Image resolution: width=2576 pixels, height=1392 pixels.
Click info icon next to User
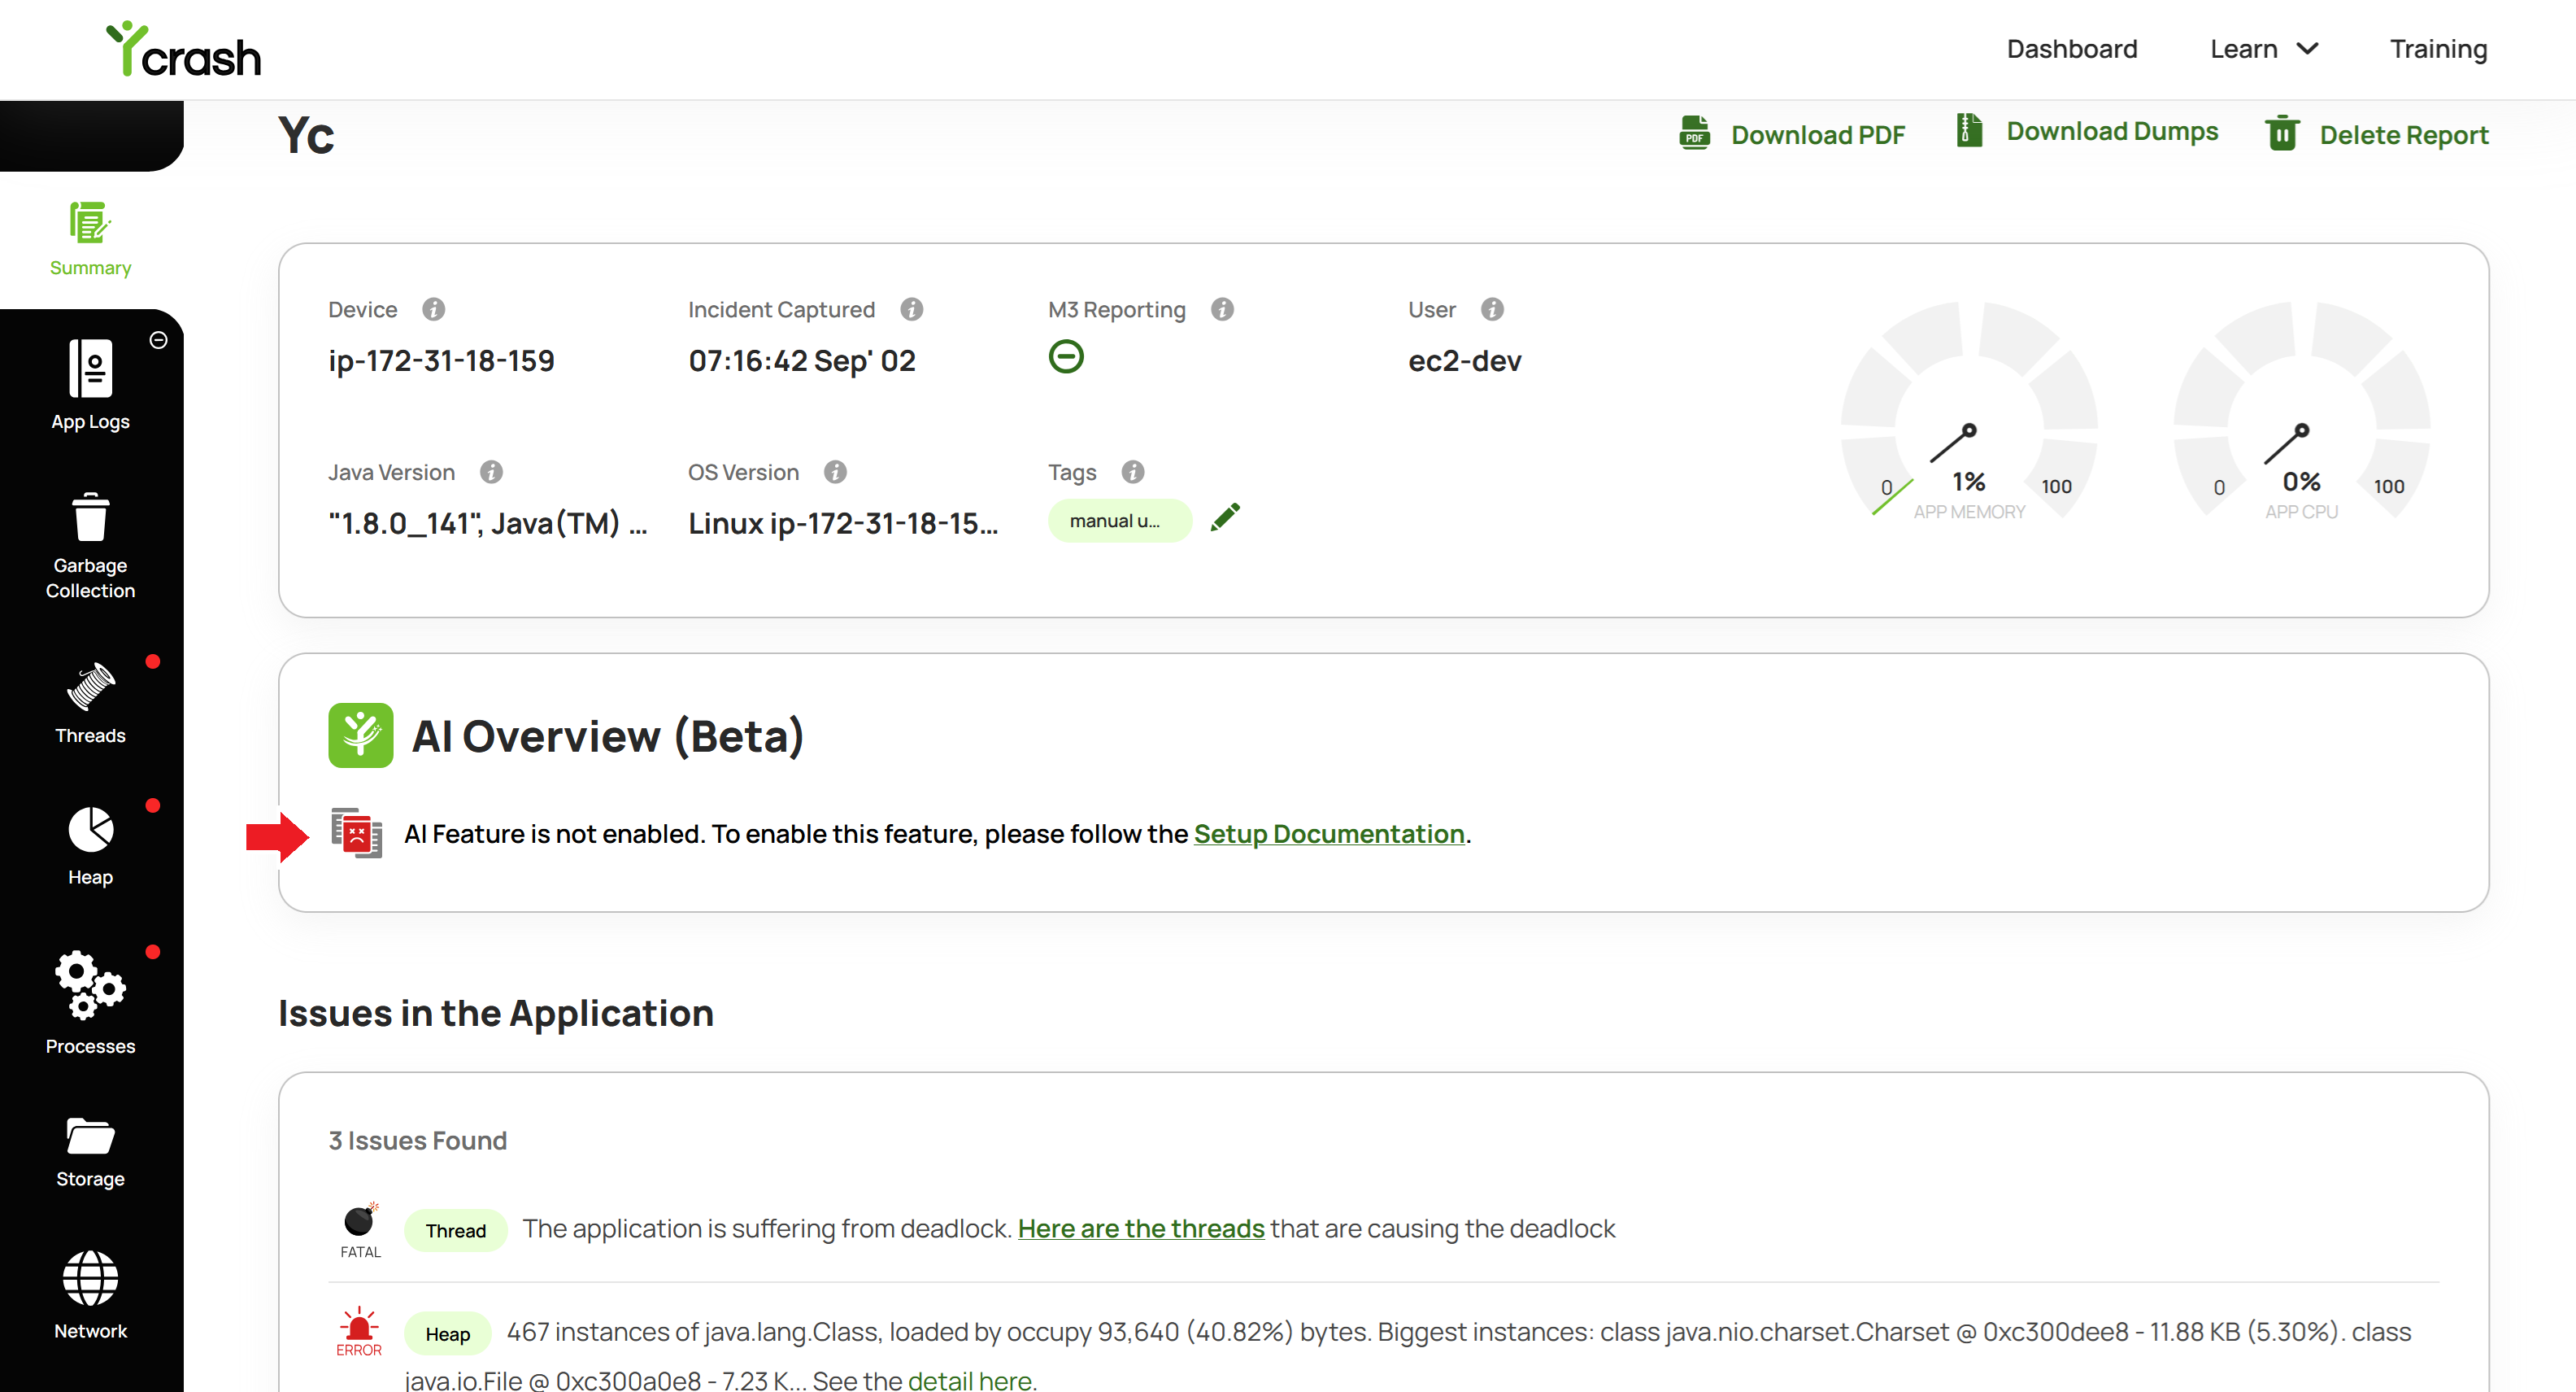[x=1492, y=309]
